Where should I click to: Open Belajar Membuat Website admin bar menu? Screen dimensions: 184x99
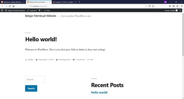pyautogui.click(x=15, y=10)
